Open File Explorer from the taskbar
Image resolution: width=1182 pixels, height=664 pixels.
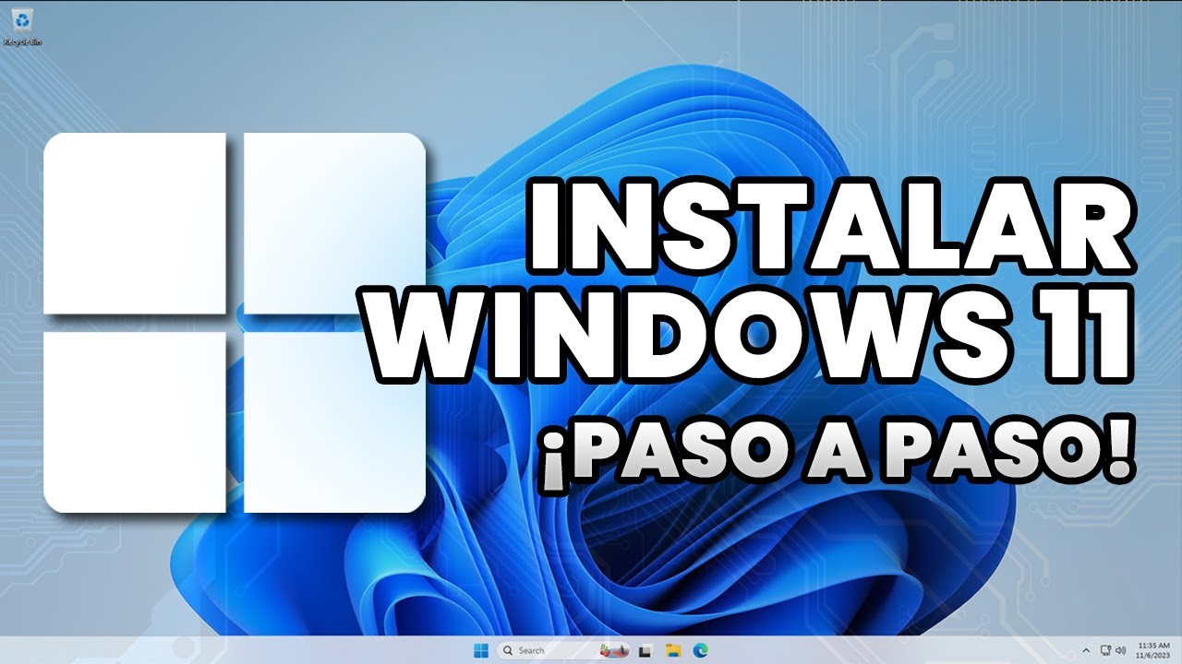672,650
